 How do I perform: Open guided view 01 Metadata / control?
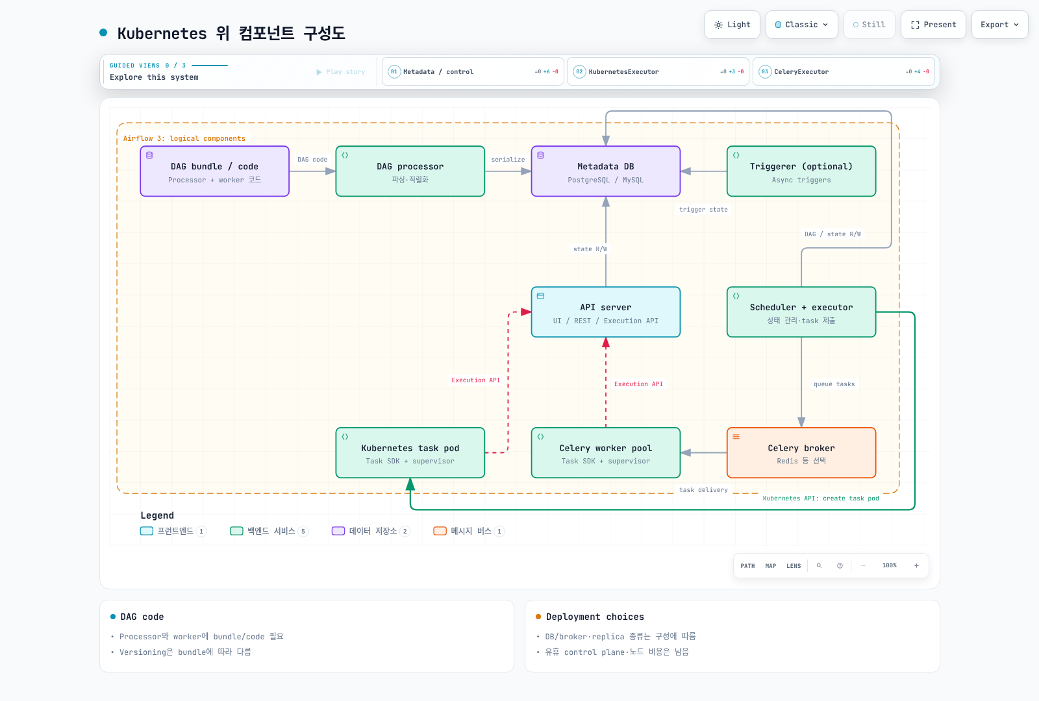pos(473,71)
